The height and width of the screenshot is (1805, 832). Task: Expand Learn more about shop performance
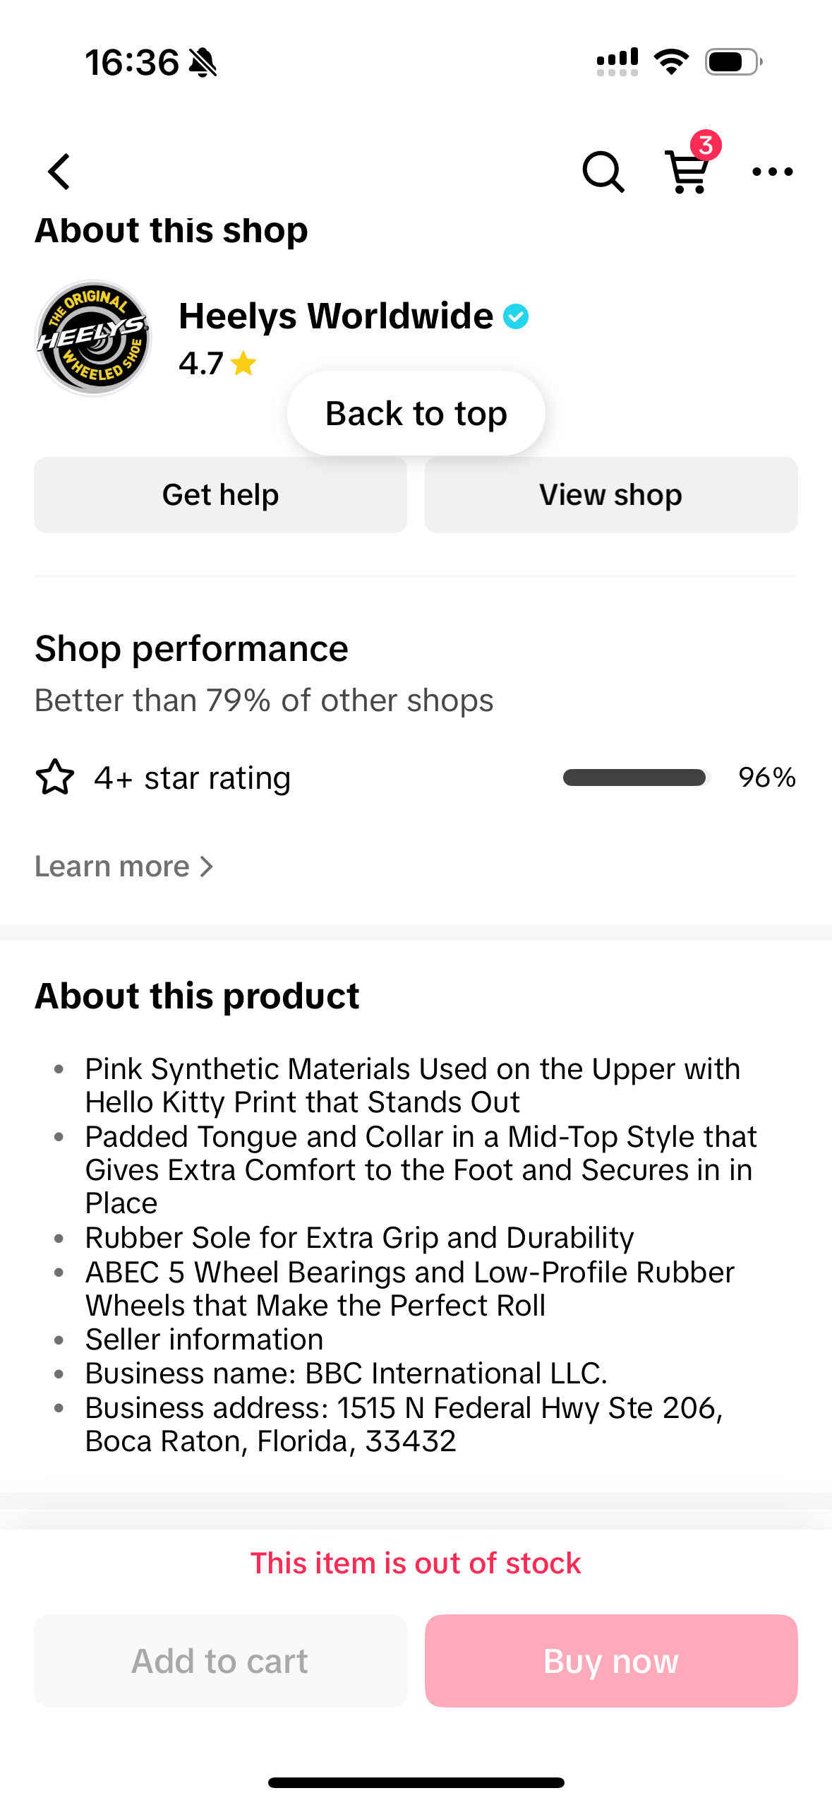[x=113, y=866]
